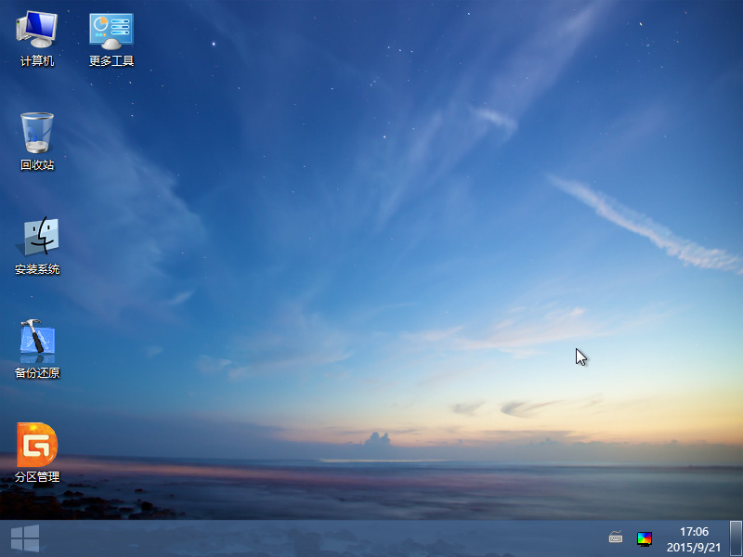Click the 更多工具 text label

(111, 61)
